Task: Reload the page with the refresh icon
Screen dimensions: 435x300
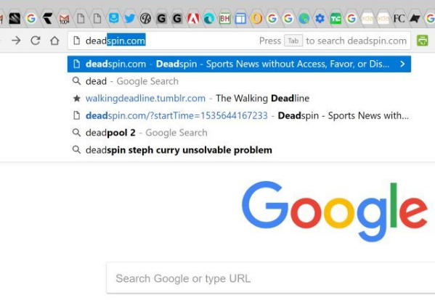Action: (36, 41)
